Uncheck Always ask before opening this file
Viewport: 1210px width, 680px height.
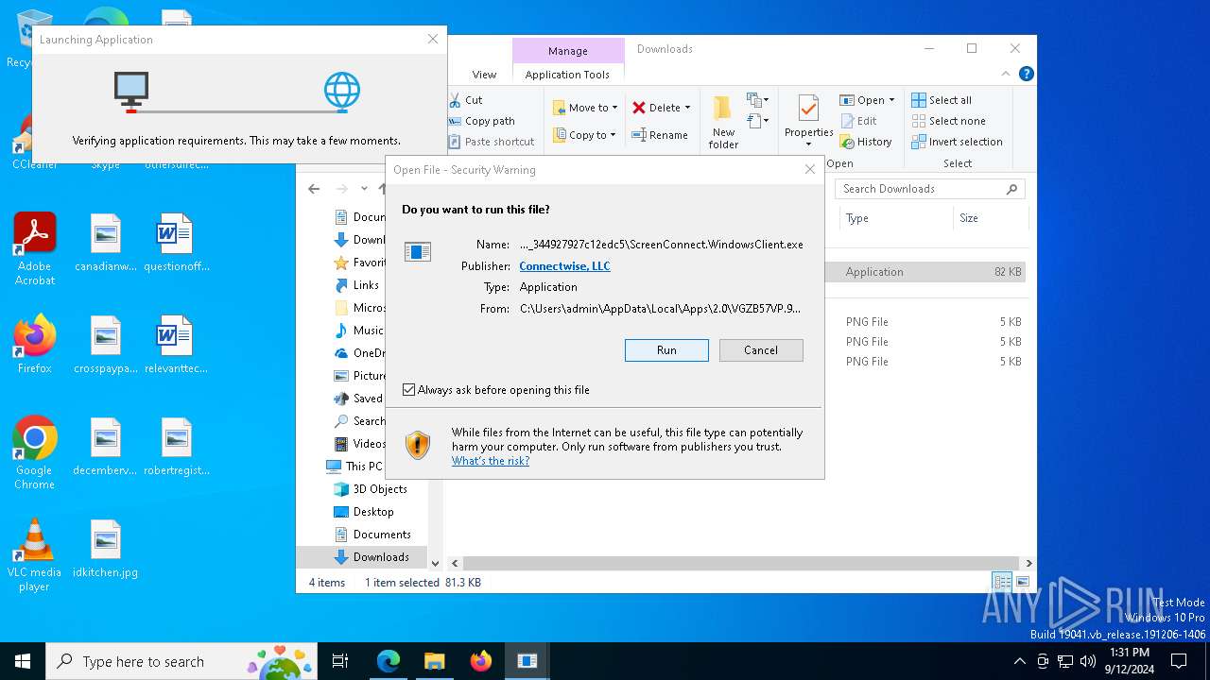(x=409, y=390)
